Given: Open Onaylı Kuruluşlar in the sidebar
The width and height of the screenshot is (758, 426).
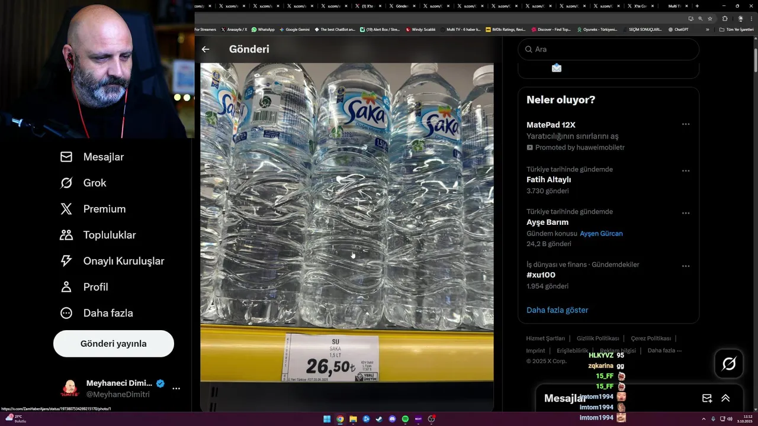Looking at the screenshot, I should [112, 261].
